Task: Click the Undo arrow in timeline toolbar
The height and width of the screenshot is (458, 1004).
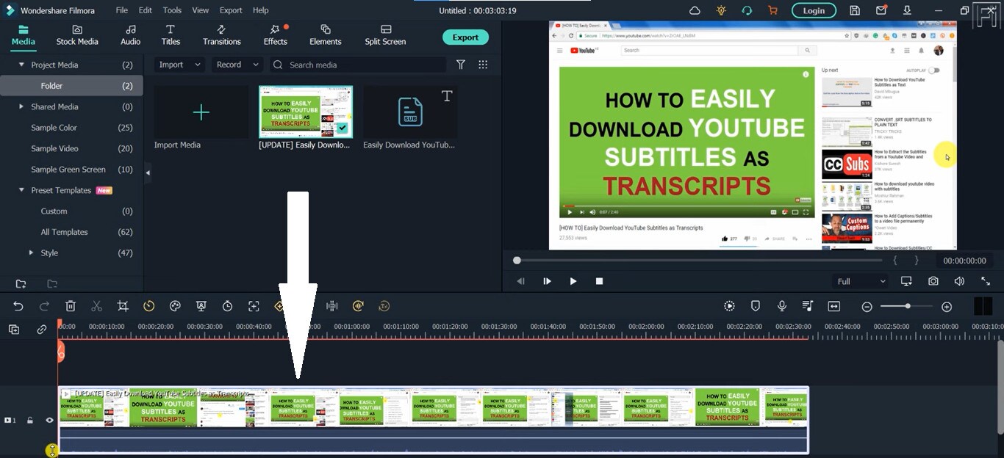Action: (x=18, y=306)
